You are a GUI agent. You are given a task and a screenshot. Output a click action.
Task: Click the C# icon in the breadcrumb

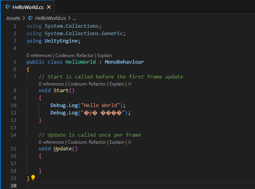[31, 18]
